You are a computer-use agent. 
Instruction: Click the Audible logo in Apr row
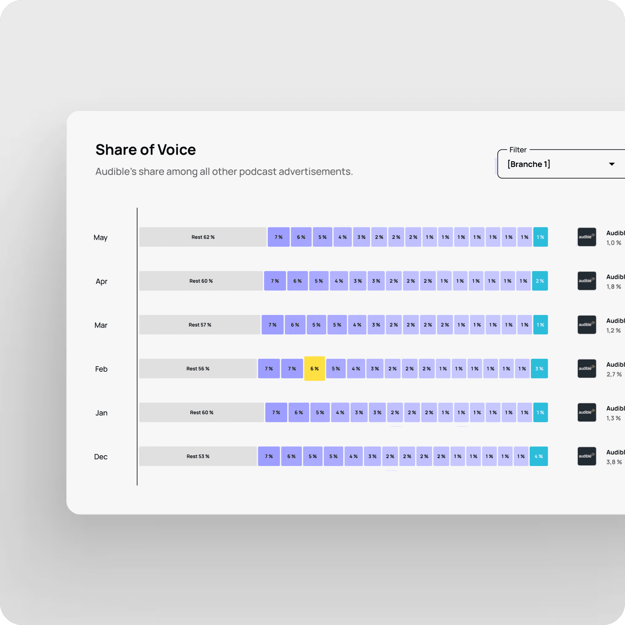pyautogui.click(x=586, y=281)
